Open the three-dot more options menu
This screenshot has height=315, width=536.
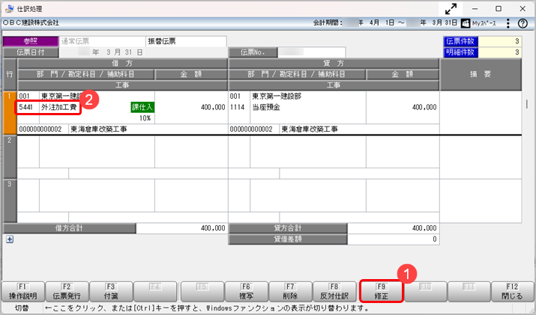[x=508, y=23]
